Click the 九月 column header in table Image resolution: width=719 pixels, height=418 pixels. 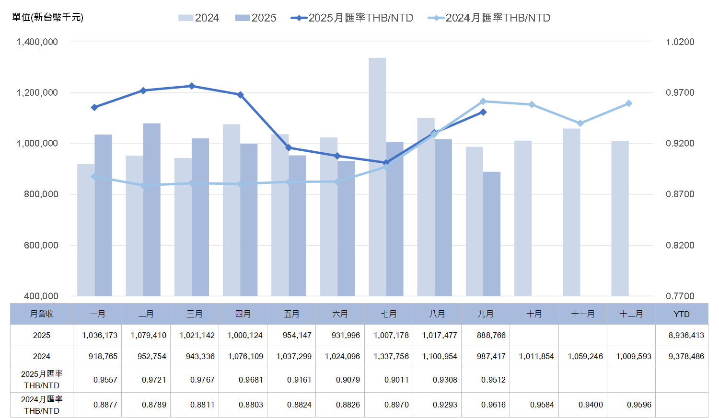(485, 314)
